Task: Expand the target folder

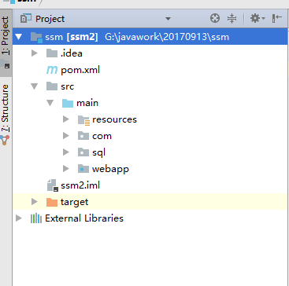Action: point(34,202)
